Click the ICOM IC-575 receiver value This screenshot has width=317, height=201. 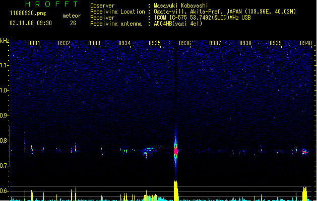[202, 18]
